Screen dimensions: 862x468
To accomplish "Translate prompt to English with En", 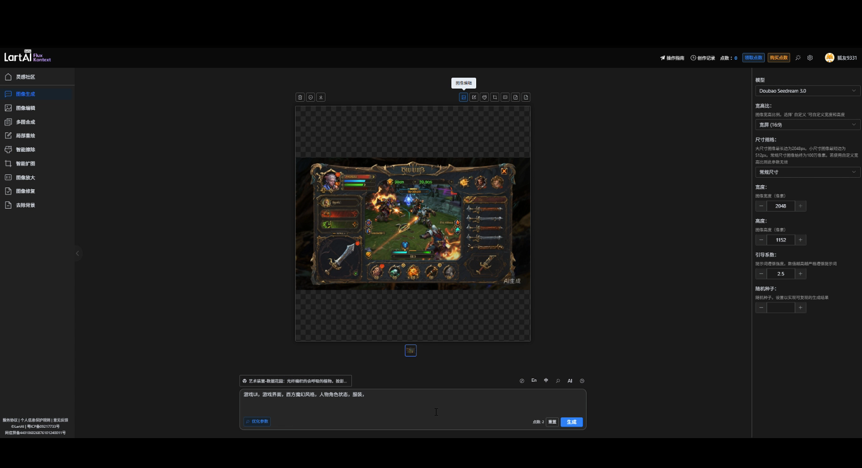I will coord(534,381).
